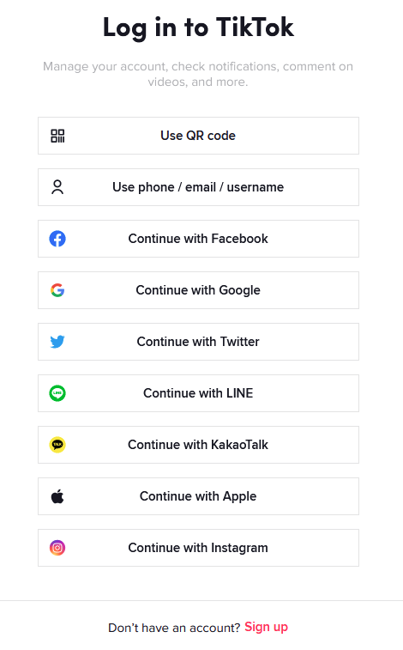
Task: Continue with Instagram option
Action: pos(198,548)
